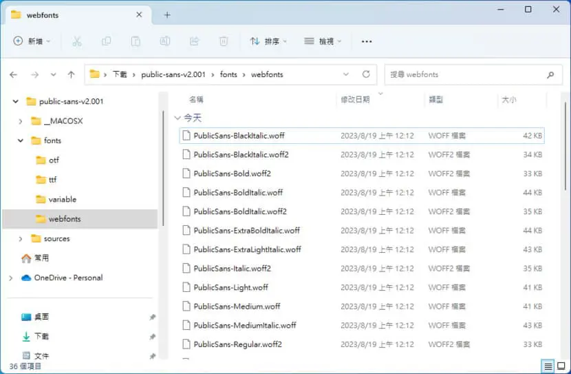Switch to large thumbnails view in status bar
The width and height of the screenshot is (571, 374).
pos(561,366)
